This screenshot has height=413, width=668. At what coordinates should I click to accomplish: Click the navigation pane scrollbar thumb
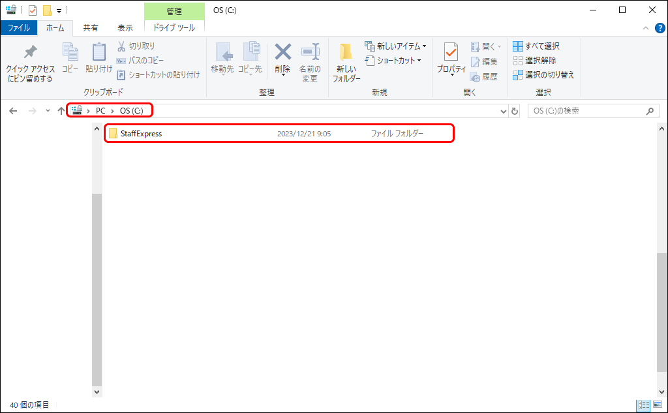click(97, 290)
